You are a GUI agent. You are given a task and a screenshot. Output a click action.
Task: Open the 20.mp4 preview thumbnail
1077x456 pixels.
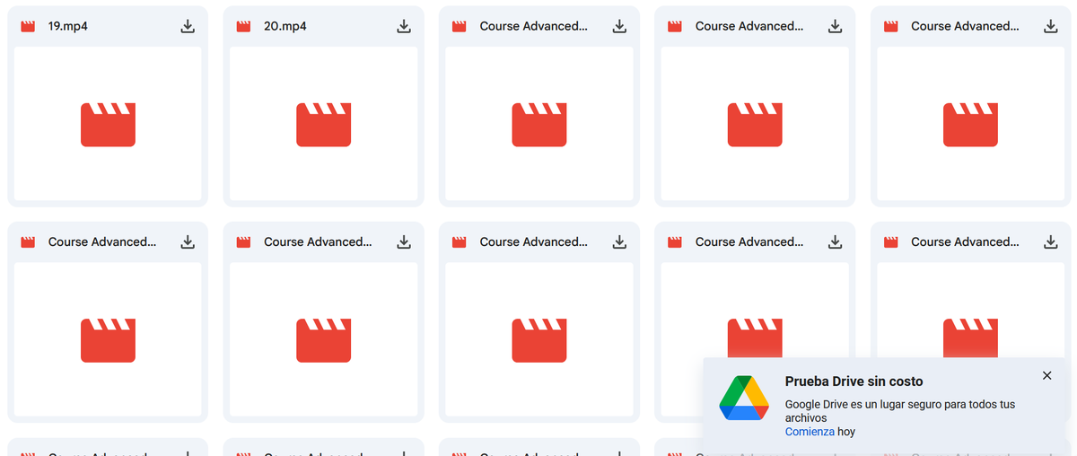[x=324, y=124]
